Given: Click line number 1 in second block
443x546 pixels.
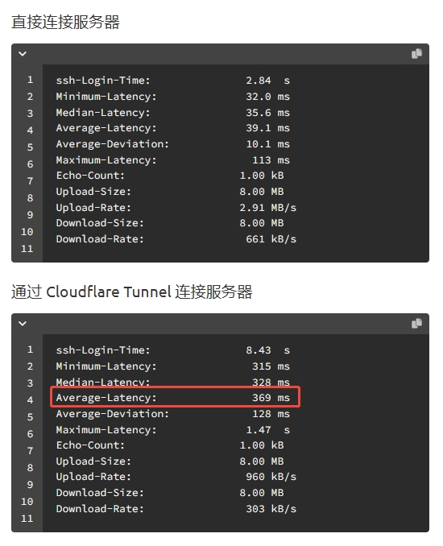Looking at the screenshot, I should point(30,350).
